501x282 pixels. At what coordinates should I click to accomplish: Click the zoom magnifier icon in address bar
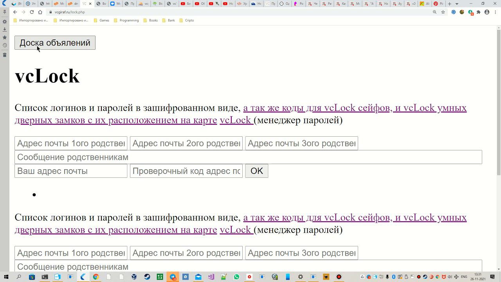tap(434, 12)
